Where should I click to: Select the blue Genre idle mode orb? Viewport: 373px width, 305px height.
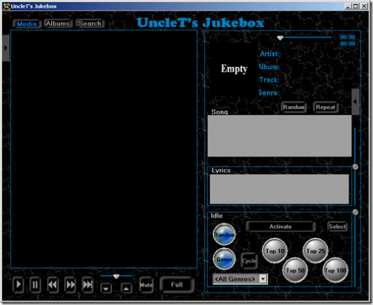click(224, 259)
